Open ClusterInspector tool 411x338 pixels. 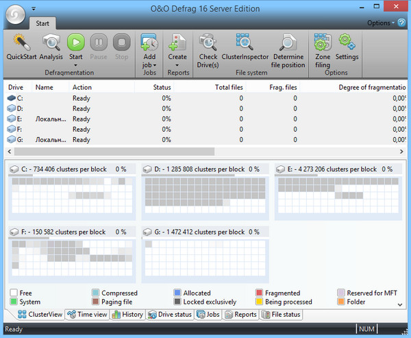pyautogui.click(x=245, y=43)
